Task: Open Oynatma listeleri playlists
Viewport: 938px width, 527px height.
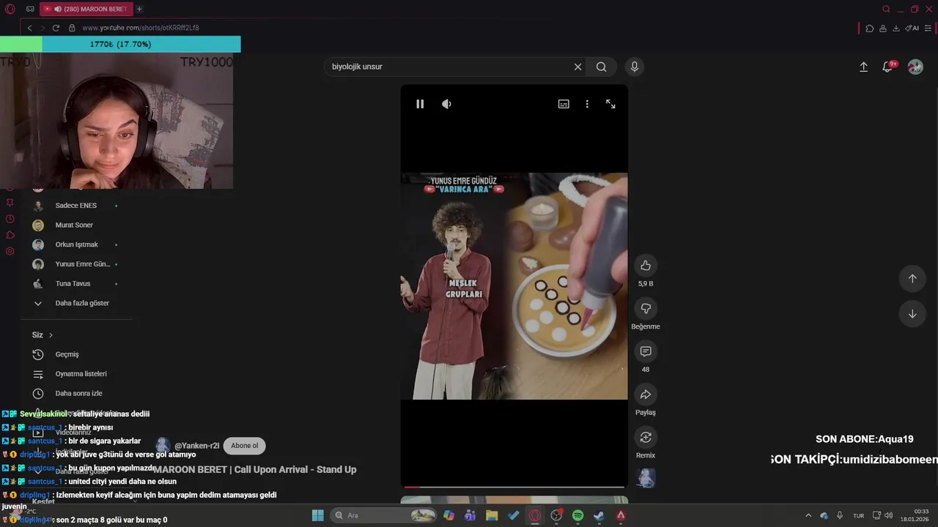Action: (81, 374)
